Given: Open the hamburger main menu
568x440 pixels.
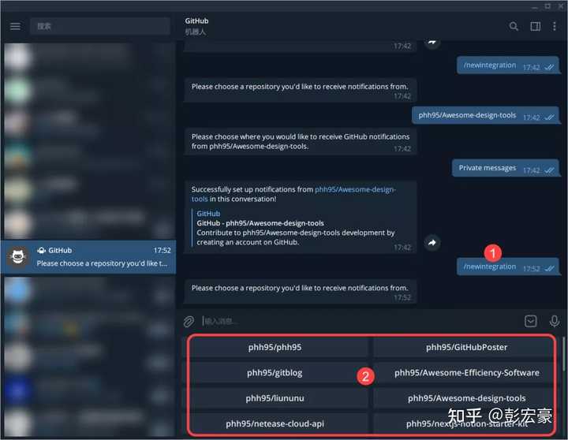Looking at the screenshot, I should (15, 26).
